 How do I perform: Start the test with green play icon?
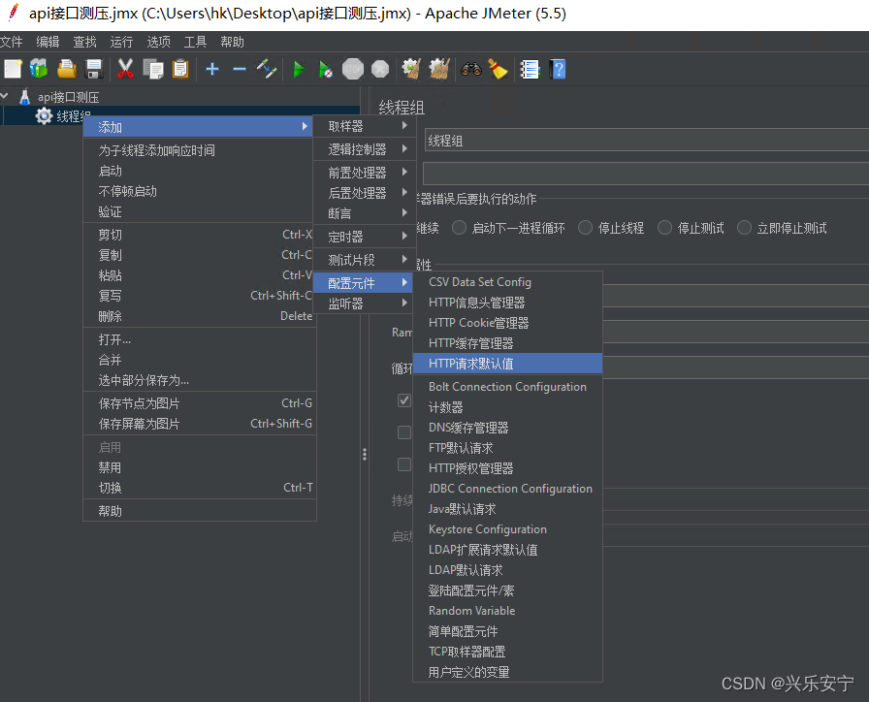(299, 69)
